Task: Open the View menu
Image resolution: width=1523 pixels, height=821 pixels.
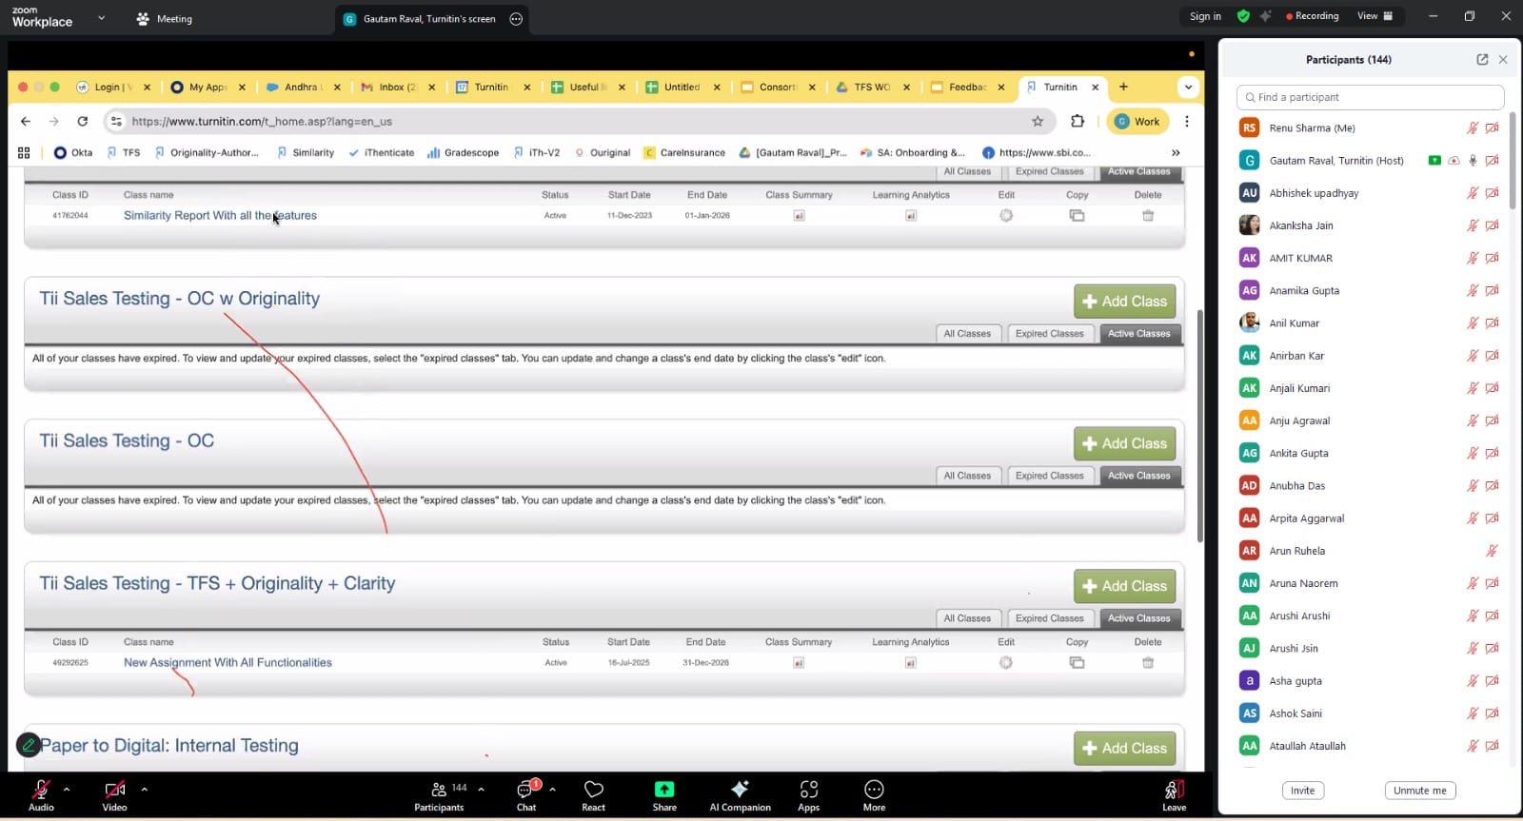Action: 1374,16
